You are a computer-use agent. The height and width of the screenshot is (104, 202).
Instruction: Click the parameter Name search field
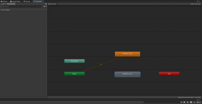pos(22,6)
